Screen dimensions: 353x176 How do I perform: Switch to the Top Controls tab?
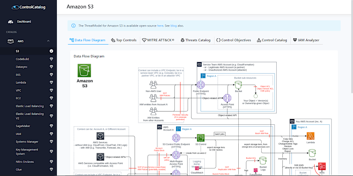pos(124,40)
